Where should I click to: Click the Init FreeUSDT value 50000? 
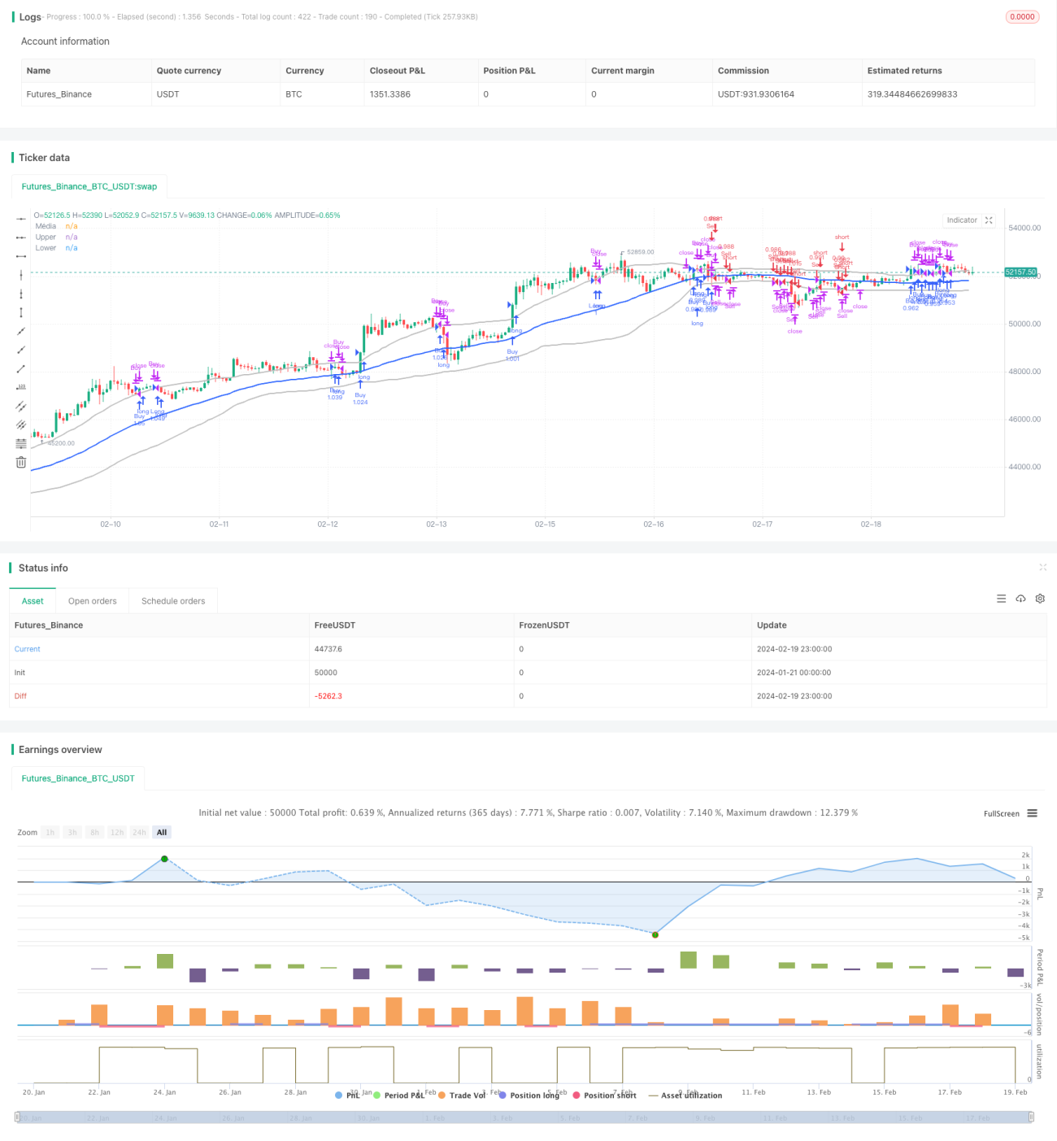(x=326, y=673)
